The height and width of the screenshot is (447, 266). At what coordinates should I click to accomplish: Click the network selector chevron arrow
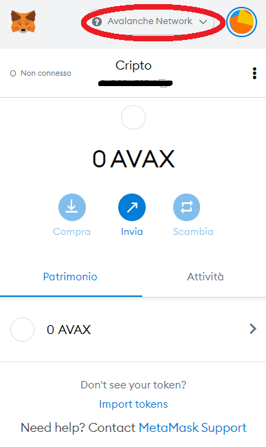(x=203, y=22)
